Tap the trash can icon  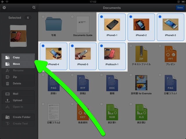(x=8, y=84)
